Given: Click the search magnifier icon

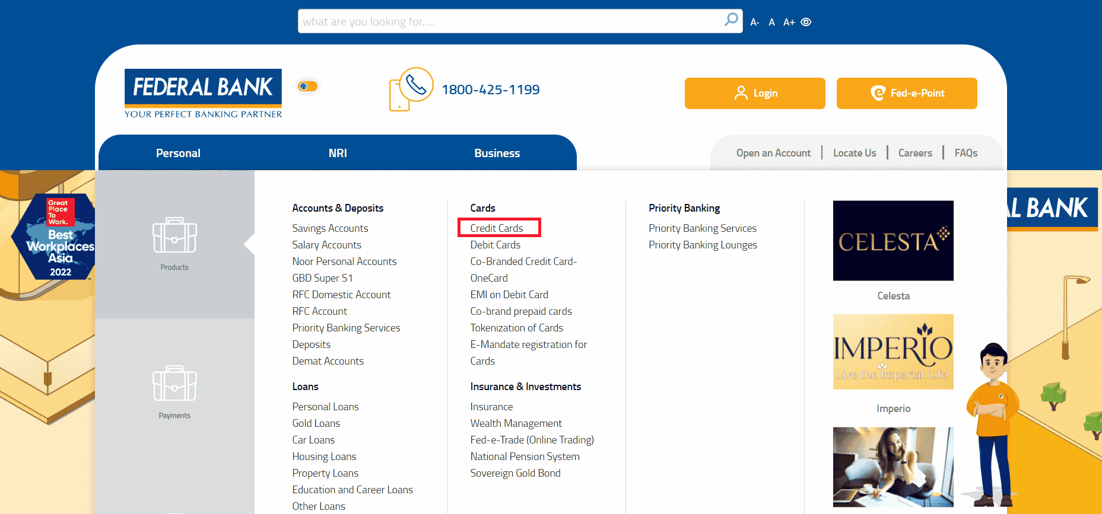Looking at the screenshot, I should pyautogui.click(x=731, y=20).
